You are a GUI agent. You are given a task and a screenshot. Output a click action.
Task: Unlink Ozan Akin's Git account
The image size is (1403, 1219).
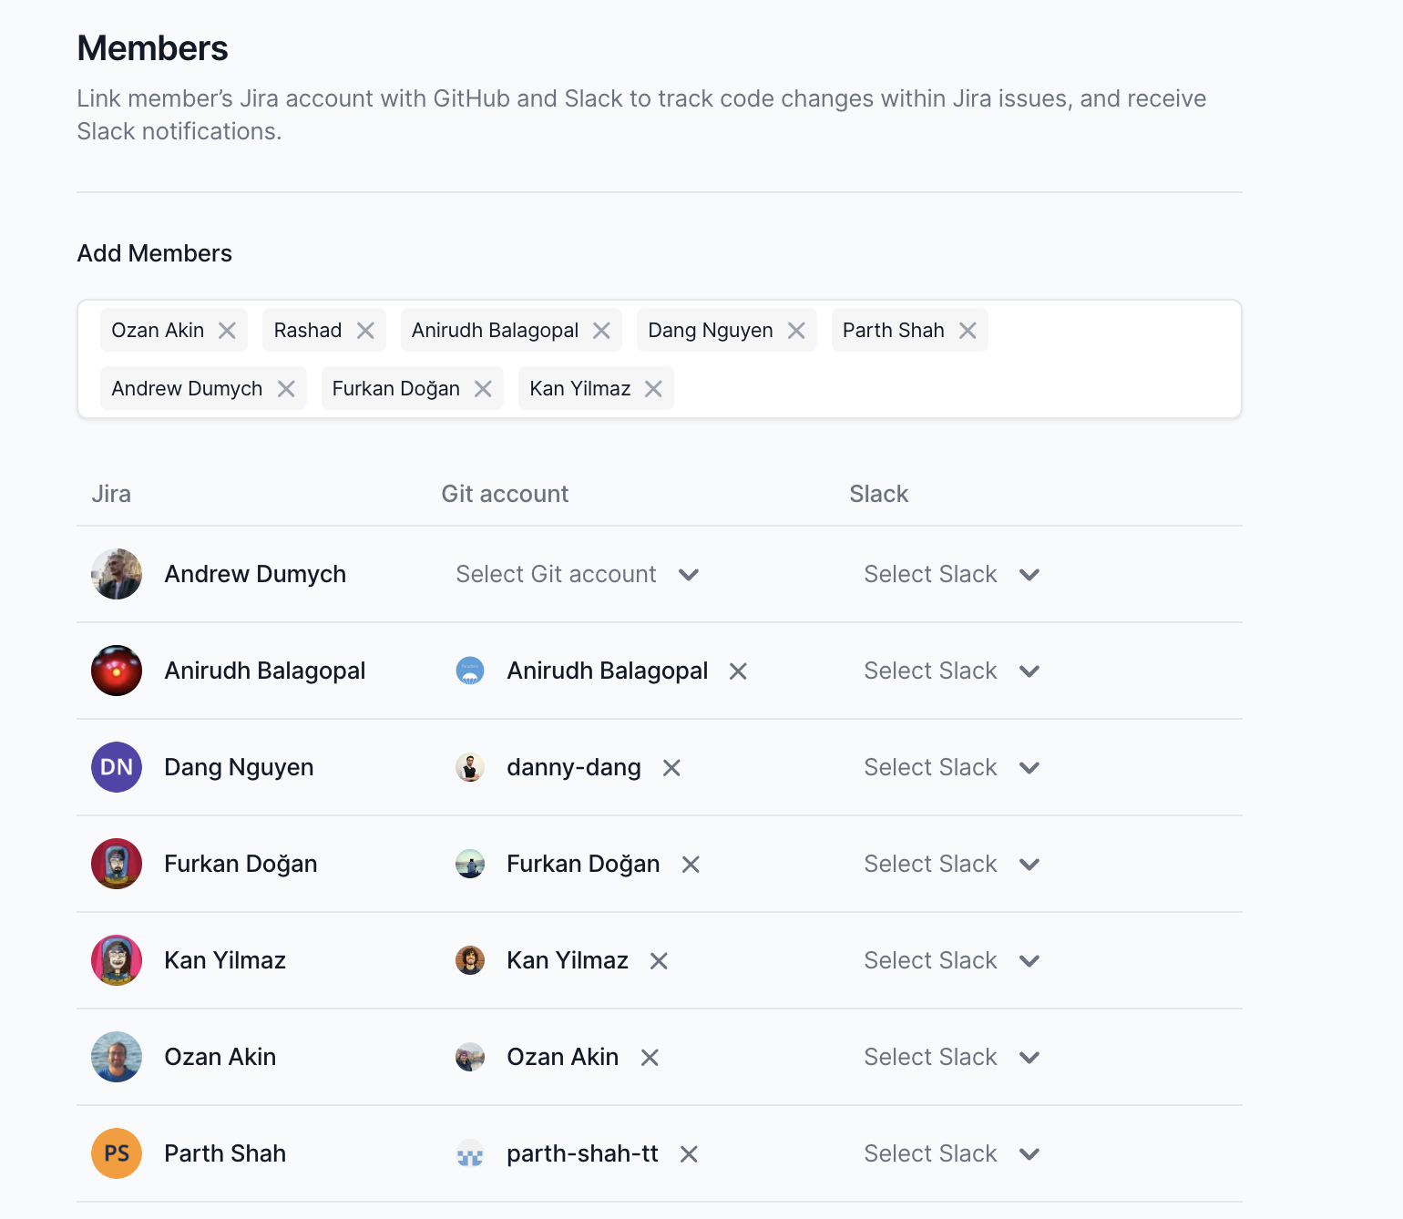(x=650, y=1058)
